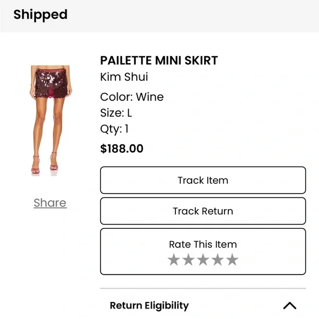Image resolution: width=319 pixels, height=319 pixels.
Task: Rate the item five stars
Action: coord(232,260)
